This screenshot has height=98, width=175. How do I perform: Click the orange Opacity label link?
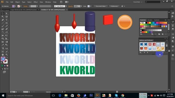pyautogui.click(x=71, y=6)
